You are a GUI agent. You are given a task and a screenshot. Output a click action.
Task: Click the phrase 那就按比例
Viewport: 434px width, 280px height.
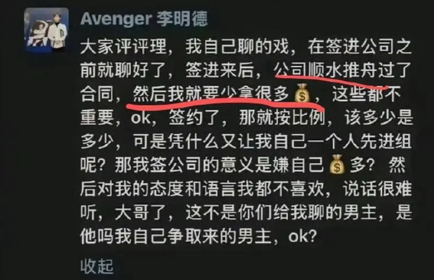pyautogui.click(x=282, y=117)
